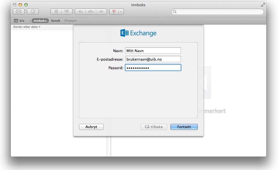
Task: Expand the 'Sorter etter dato' sort menu
Action: pos(27,27)
